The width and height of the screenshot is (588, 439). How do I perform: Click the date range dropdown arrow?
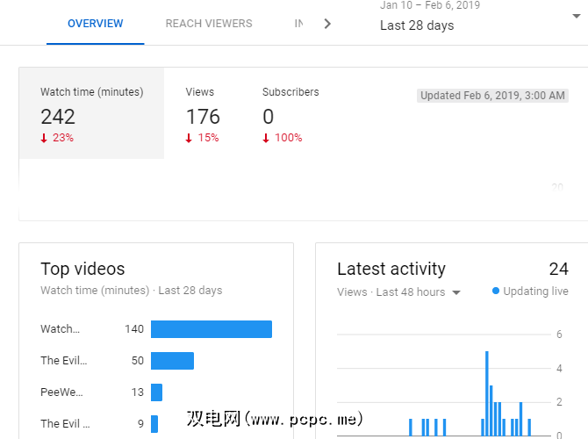coord(577,16)
